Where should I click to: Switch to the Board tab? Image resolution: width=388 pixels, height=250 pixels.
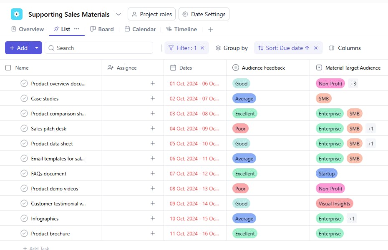tap(102, 29)
